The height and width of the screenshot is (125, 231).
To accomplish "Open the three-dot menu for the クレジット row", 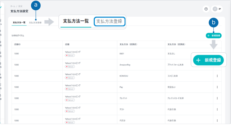I will click(217, 98).
